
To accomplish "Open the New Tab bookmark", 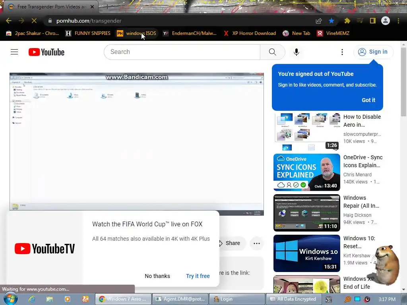I will pyautogui.click(x=297, y=33).
